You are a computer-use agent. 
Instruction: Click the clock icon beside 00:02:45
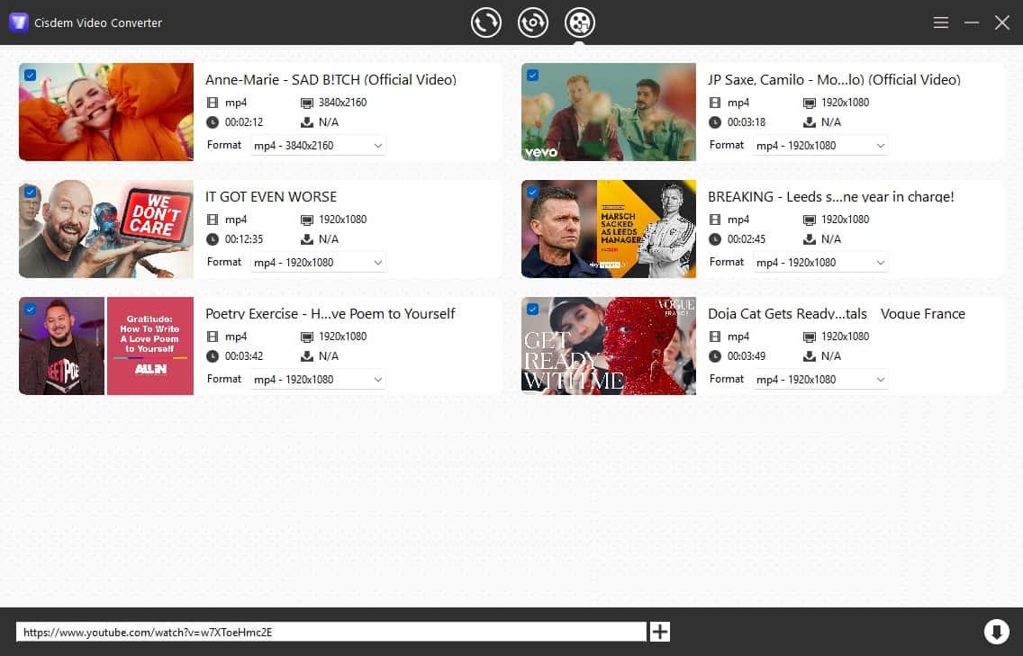click(x=714, y=239)
